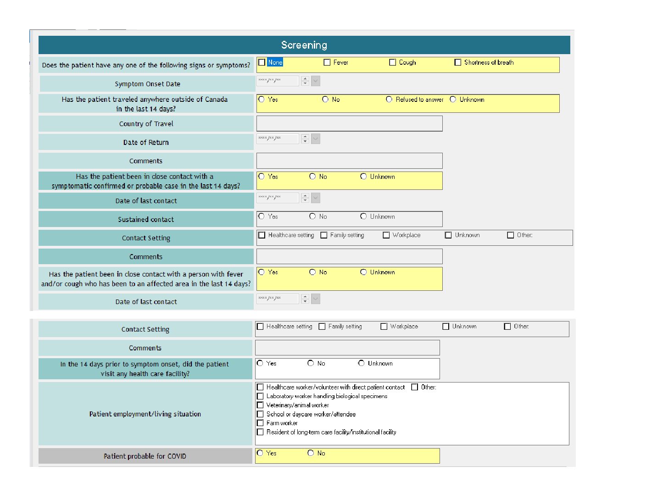This screenshot has height=499, width=646.
Task: Click the Symptom Onset Date spinner arrows
Action: [x=306, y=81]
